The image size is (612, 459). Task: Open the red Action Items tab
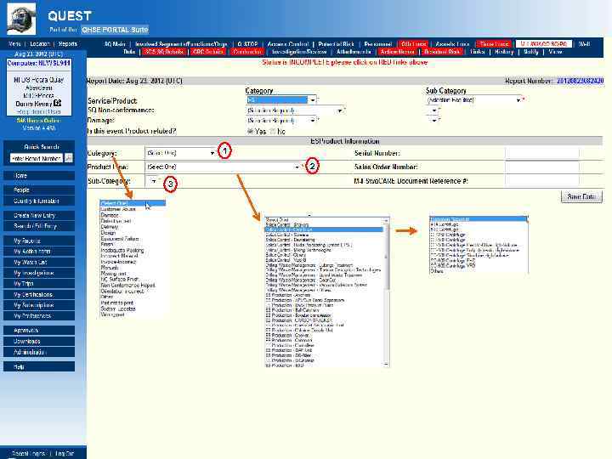click(397, 52)
